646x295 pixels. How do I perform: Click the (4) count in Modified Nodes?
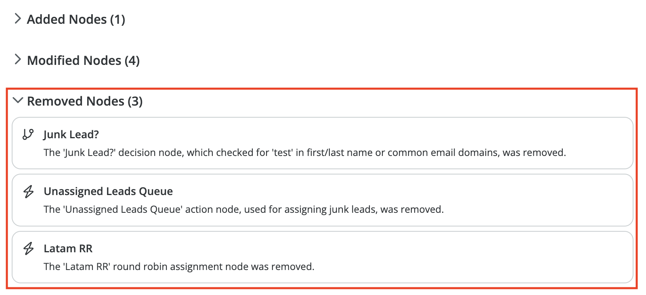[132, 60]
